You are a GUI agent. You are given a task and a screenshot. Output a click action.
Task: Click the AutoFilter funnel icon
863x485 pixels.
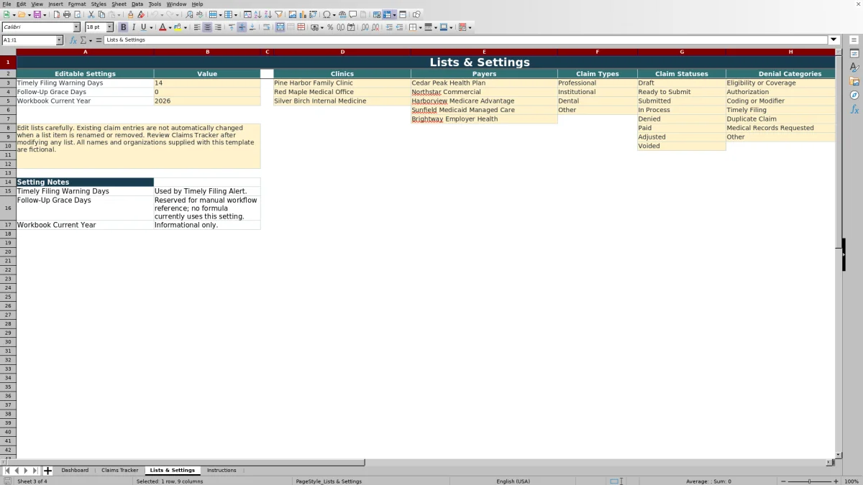[278, 14]
